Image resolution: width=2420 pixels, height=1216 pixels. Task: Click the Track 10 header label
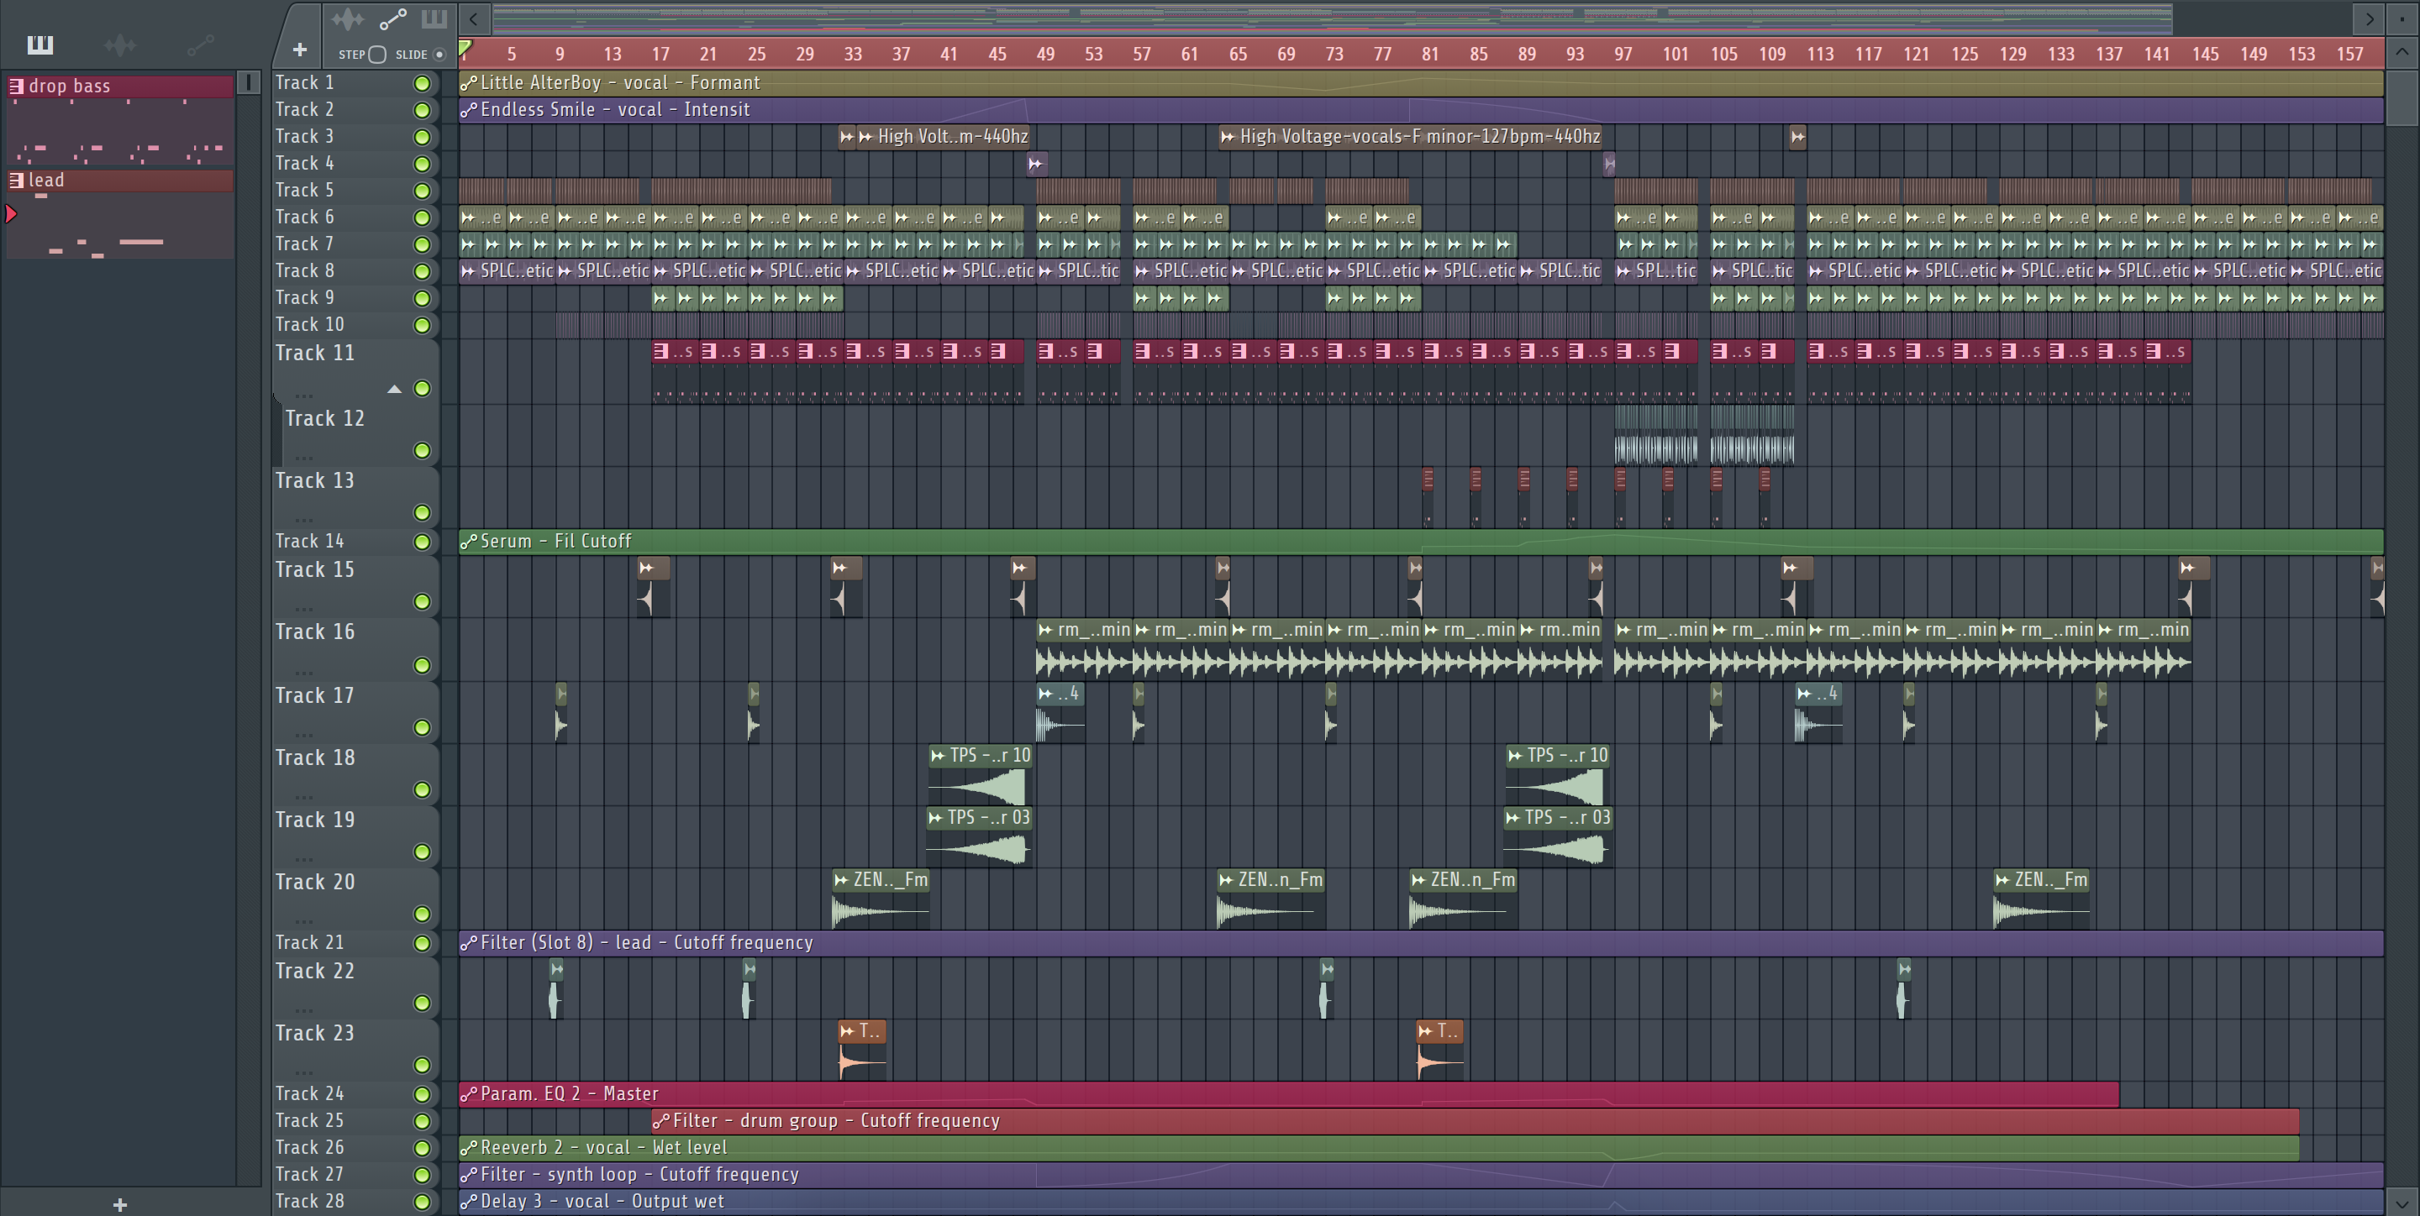click(310, 324)
